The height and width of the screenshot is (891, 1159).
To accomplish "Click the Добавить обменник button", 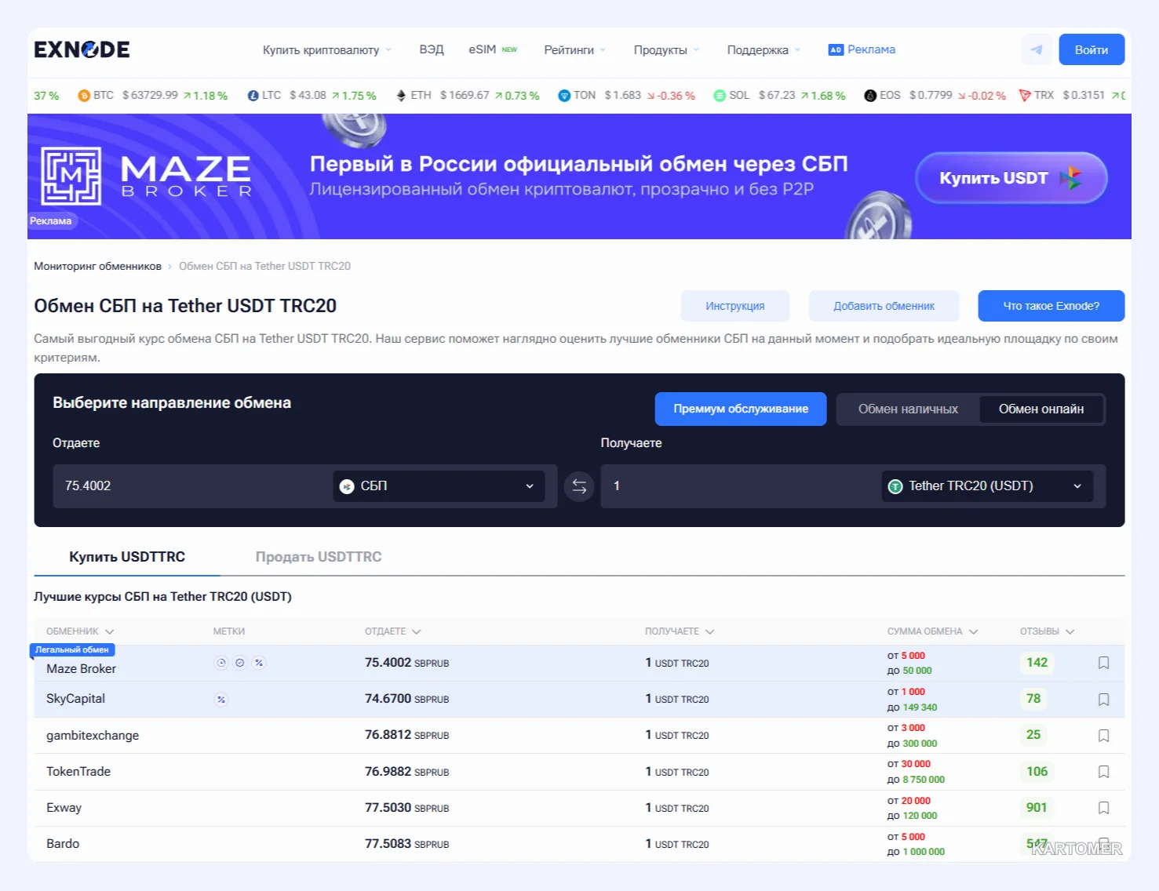I will (x=884, y=306).
